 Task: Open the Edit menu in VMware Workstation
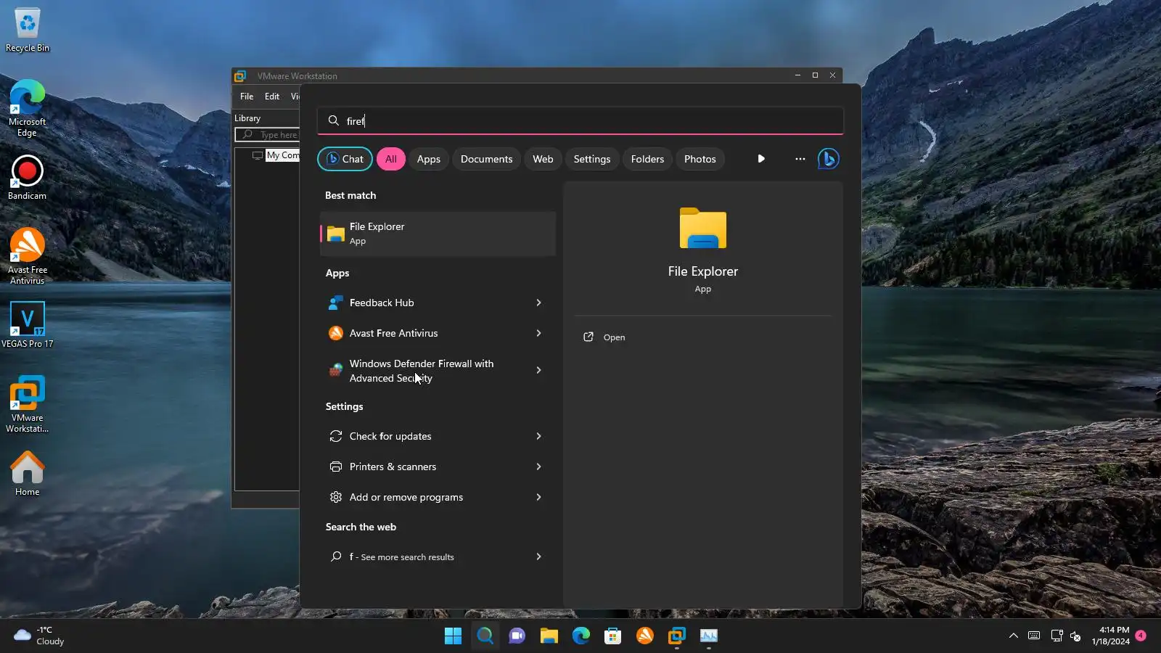pyautogui.click(x=272, y=96)
